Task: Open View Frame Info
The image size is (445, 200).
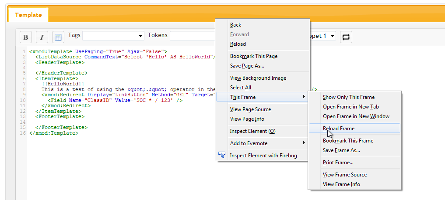Action: [354, 184]
